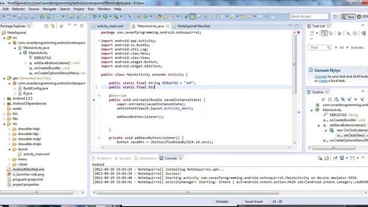368x207 pixels.
Task: Open the Android SDK Manager icon
Action: [x=42, y=16]
